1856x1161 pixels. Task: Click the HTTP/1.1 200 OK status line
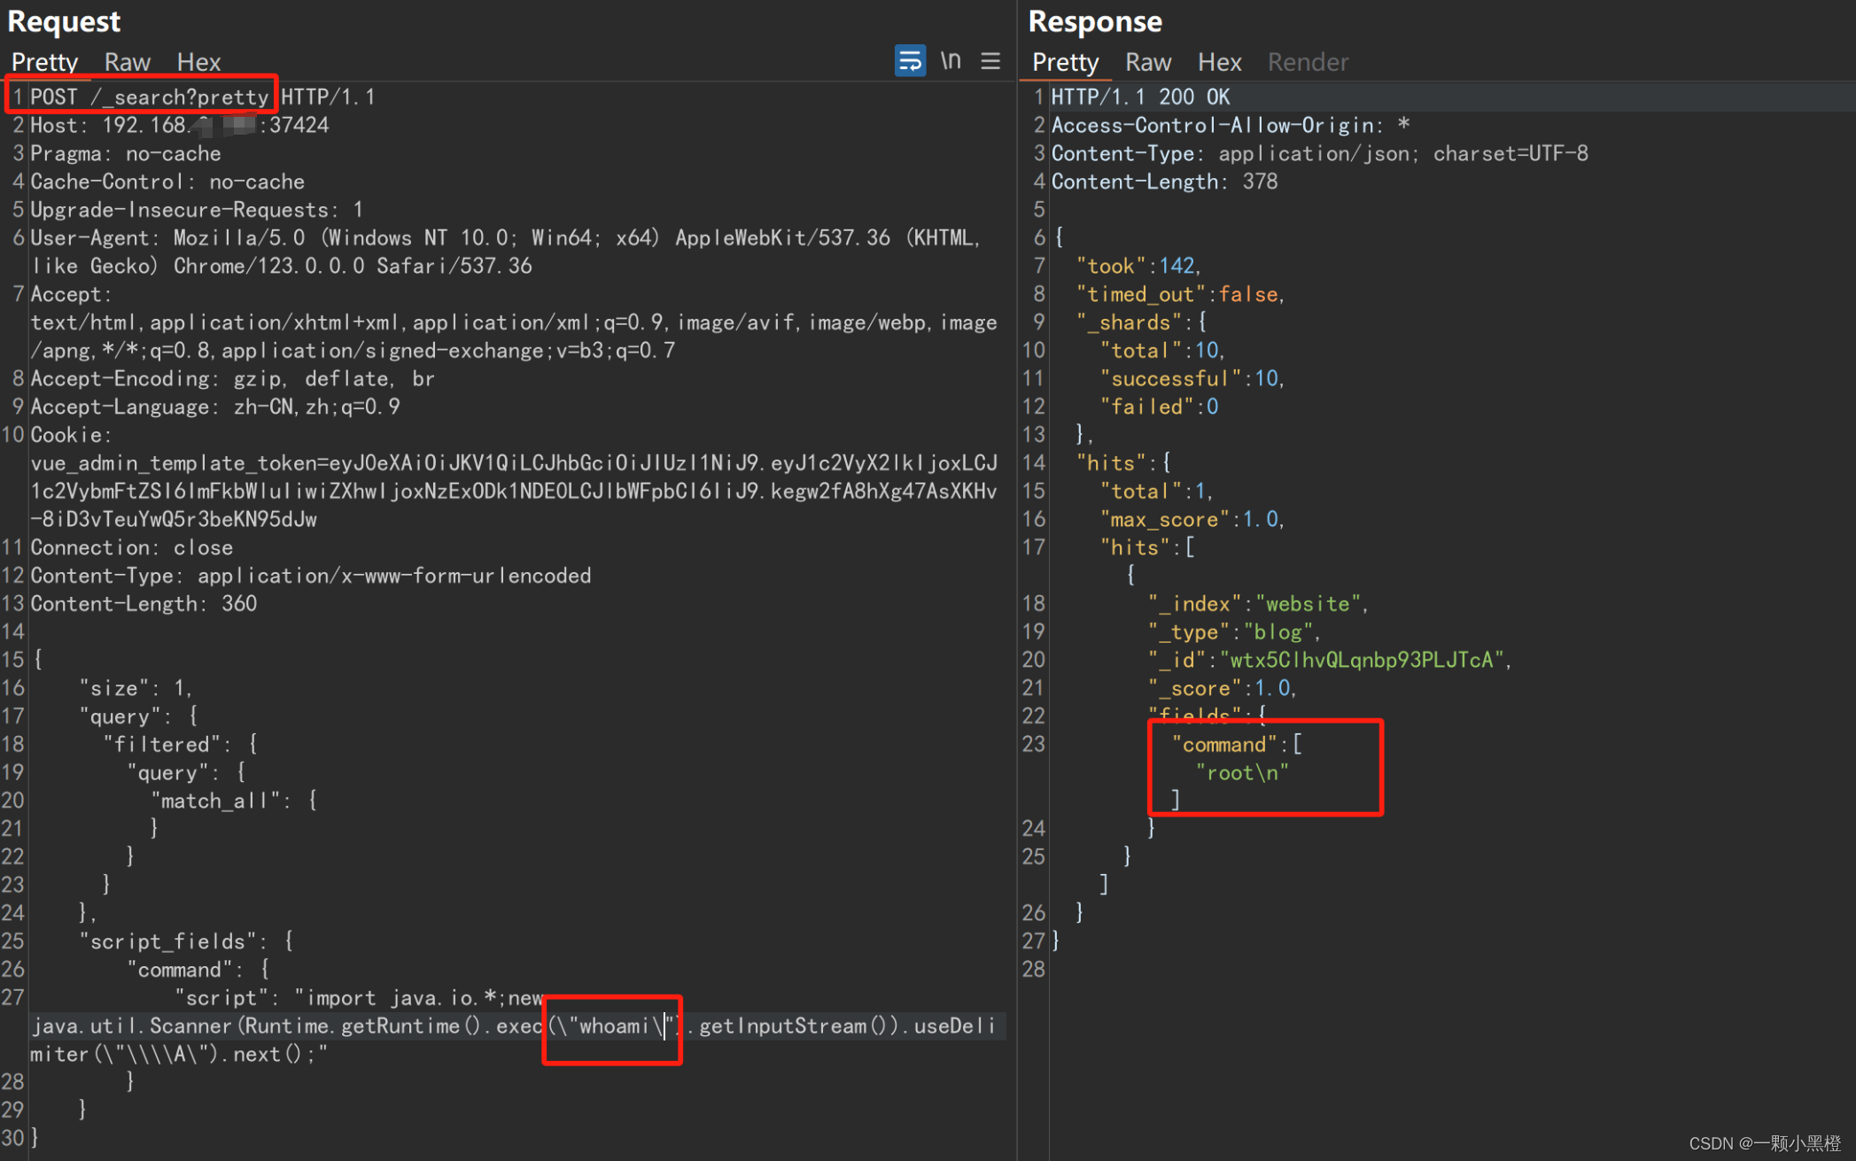point(1139,97)
